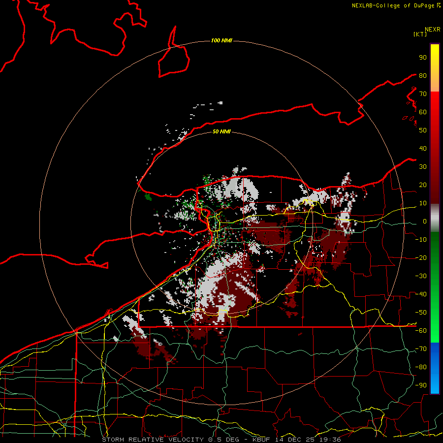
Task: Click the -40 scale value
Action: [421, 294]
